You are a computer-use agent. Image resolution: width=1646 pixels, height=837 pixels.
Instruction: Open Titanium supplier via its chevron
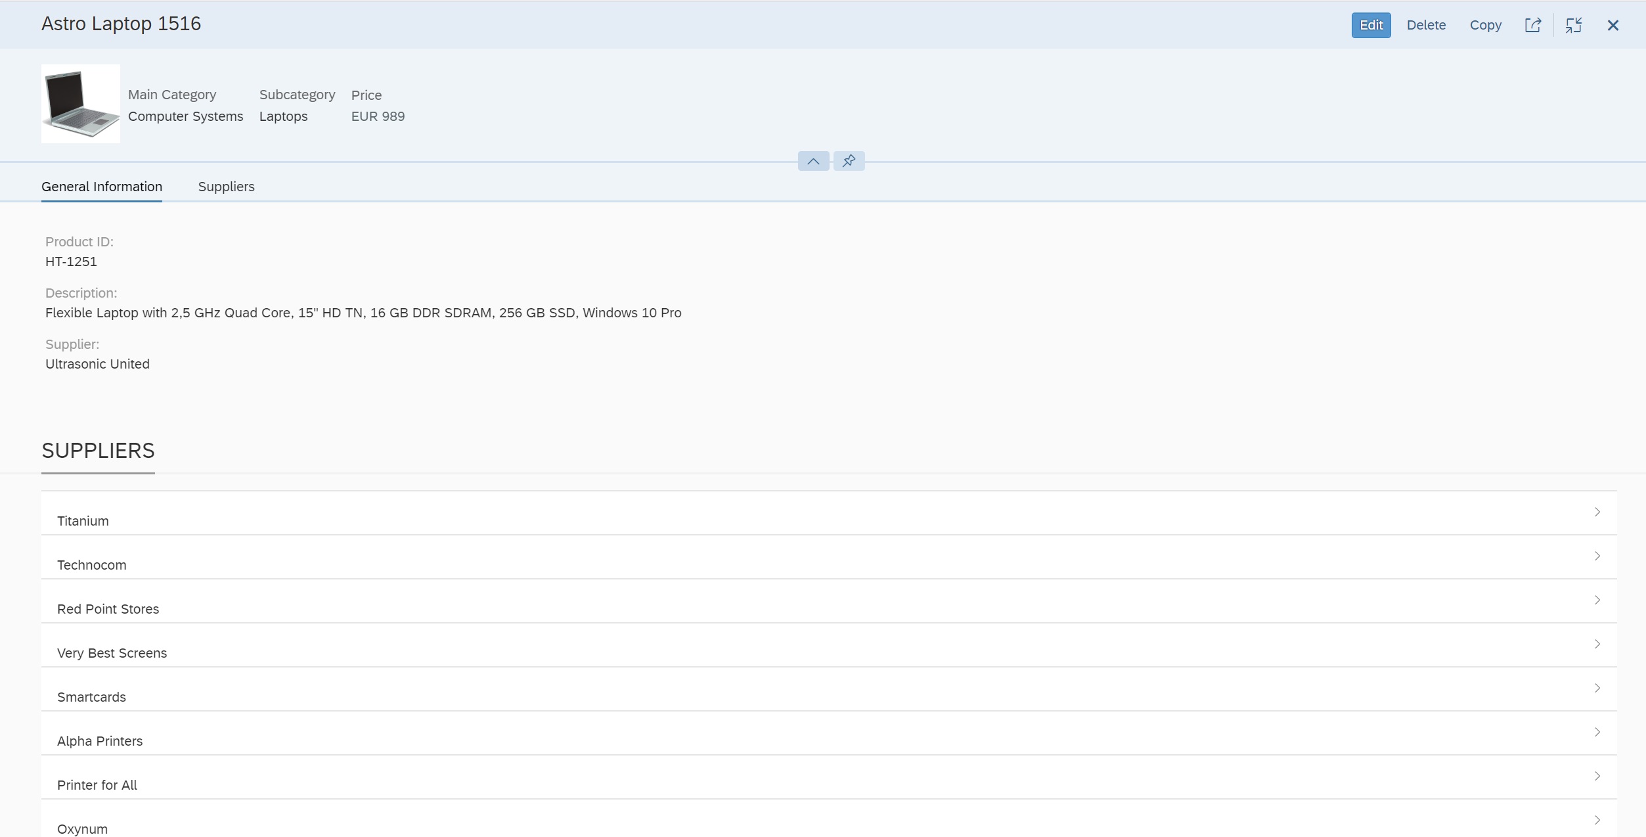point(1597,512)
